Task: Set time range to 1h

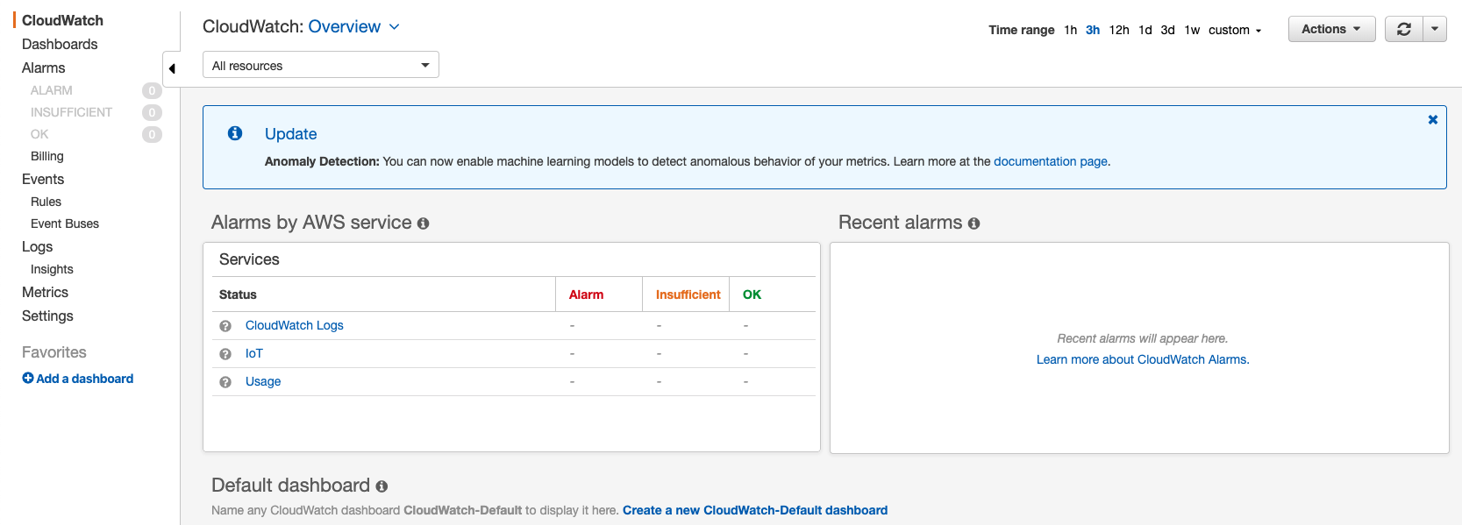Action: coord(1070,30)
